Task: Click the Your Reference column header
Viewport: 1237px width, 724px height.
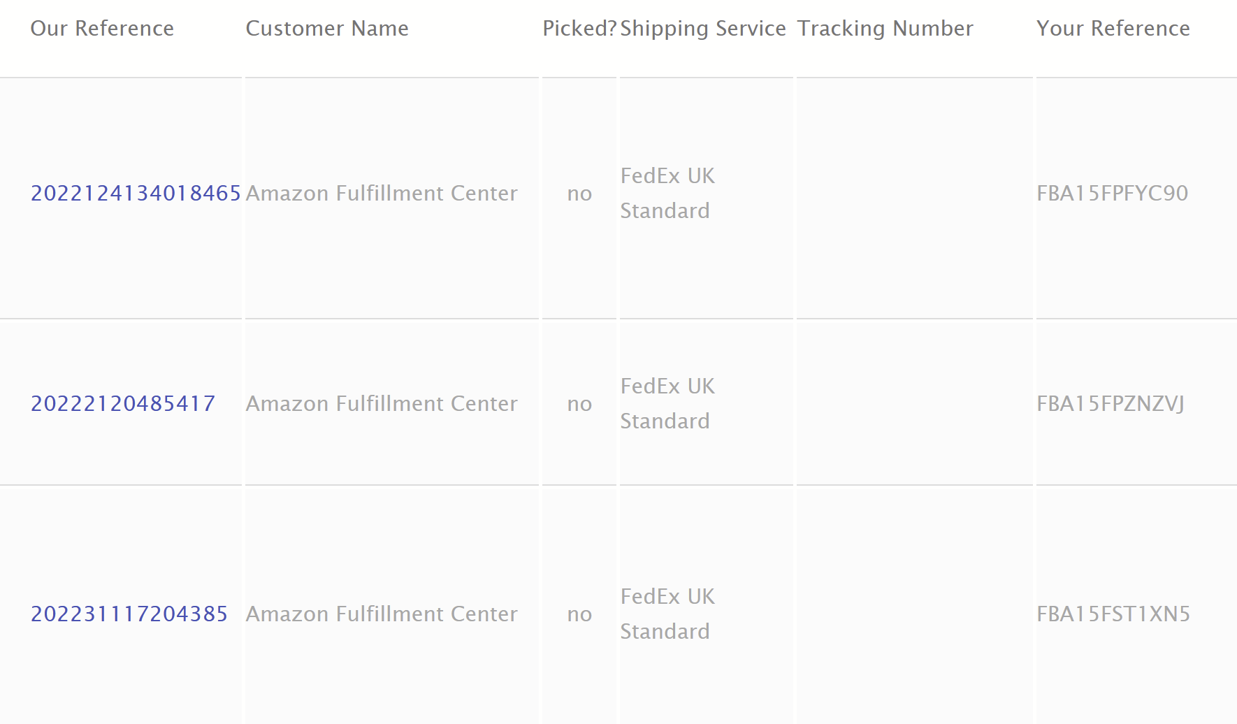Action: click(1113, 28)
